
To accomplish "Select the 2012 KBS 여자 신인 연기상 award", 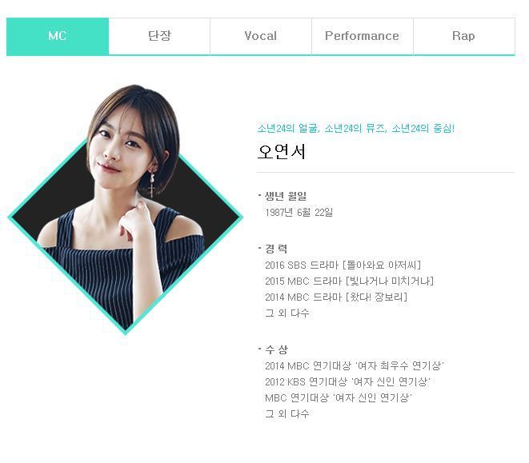I will point(347,381).
